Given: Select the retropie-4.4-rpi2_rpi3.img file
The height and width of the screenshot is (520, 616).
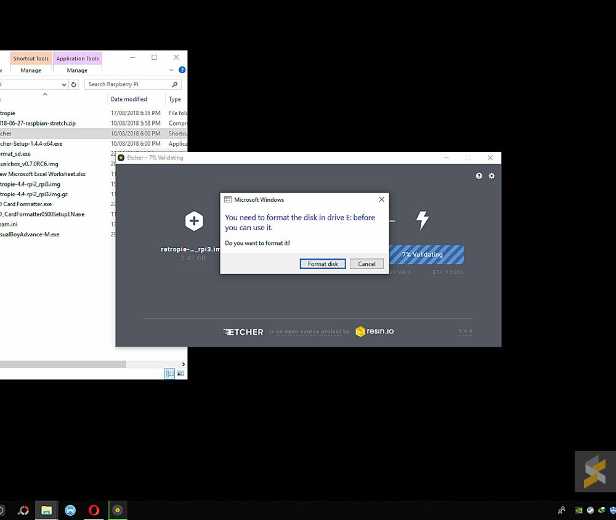Looking at the screenshot, I should tap(58, 184).
